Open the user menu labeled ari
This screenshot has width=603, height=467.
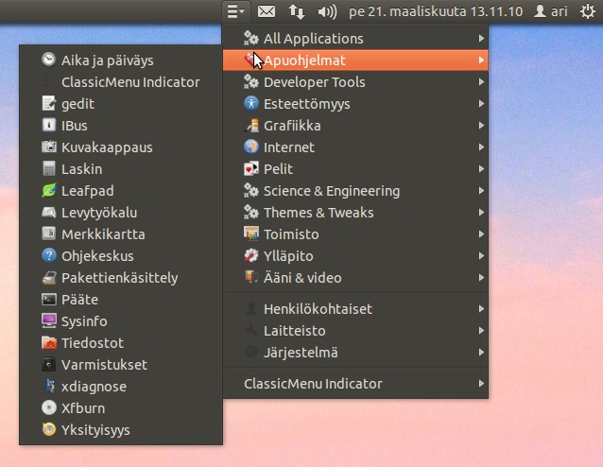coord(551,11)
